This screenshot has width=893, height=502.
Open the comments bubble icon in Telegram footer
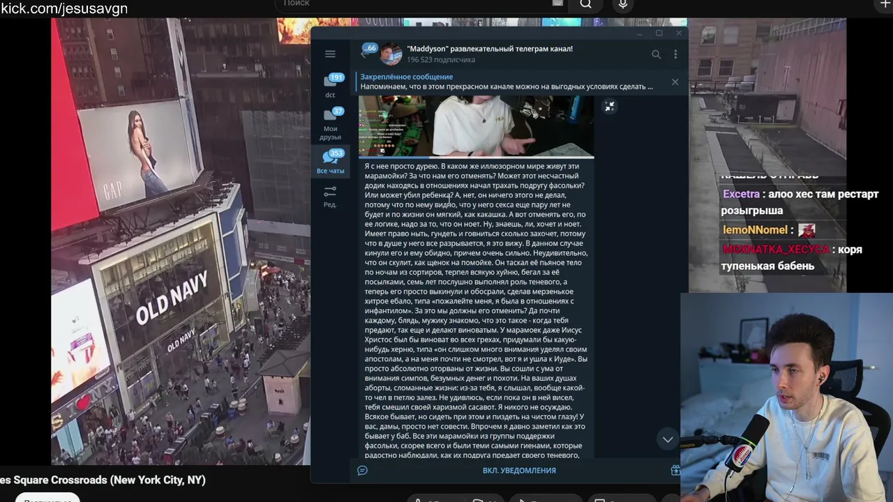tap(362, 471)
